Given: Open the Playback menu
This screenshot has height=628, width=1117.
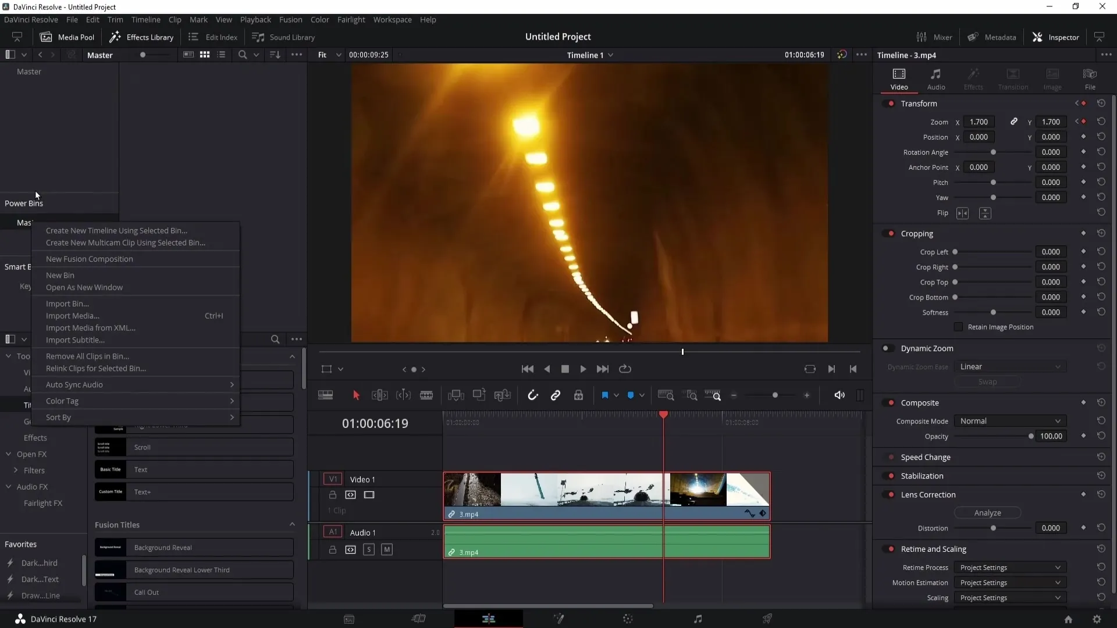Looking at the screenshot, I should [x=255, y=20].
